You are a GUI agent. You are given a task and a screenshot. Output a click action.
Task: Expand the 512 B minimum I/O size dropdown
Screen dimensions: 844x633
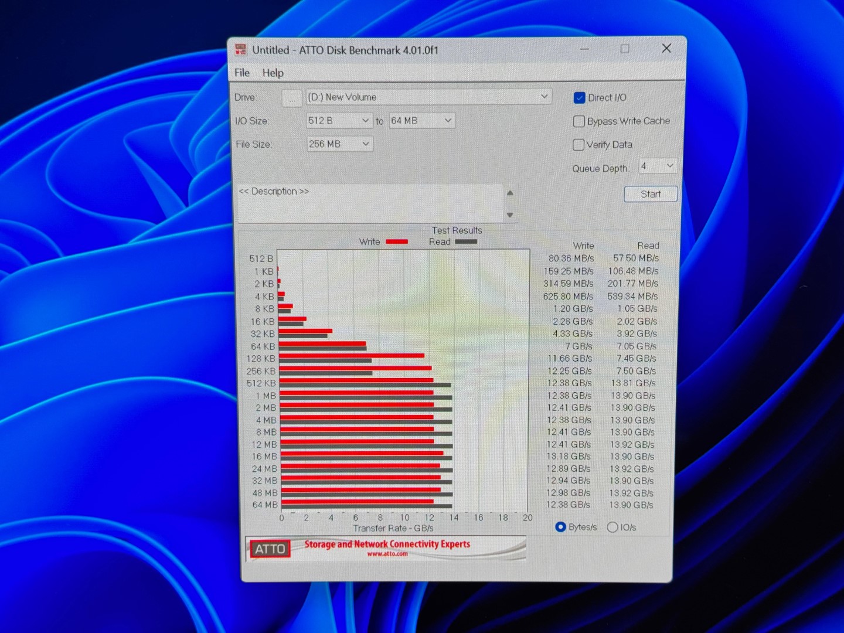339,121
